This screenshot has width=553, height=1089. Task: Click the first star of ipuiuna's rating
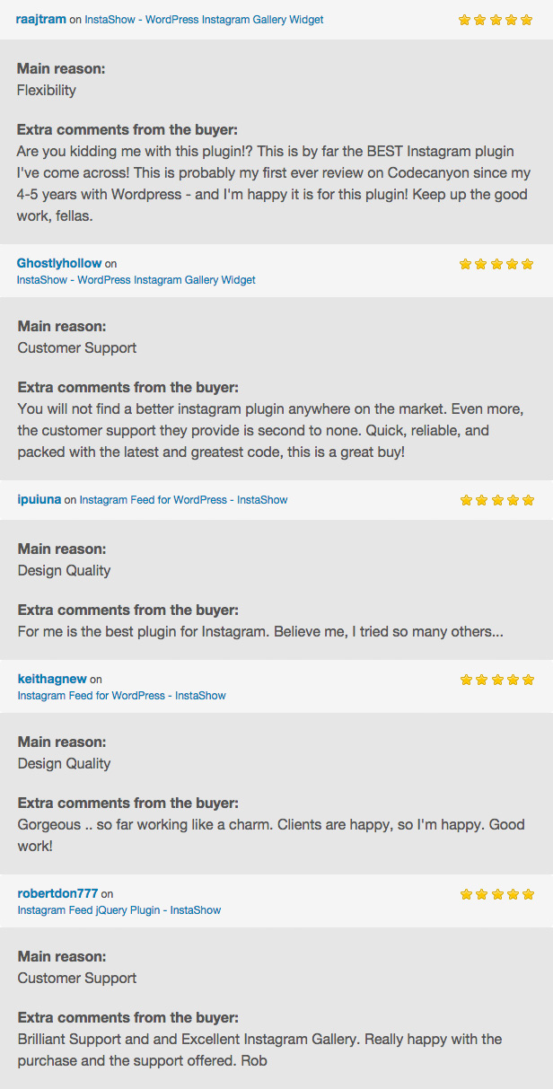point(466,500)
